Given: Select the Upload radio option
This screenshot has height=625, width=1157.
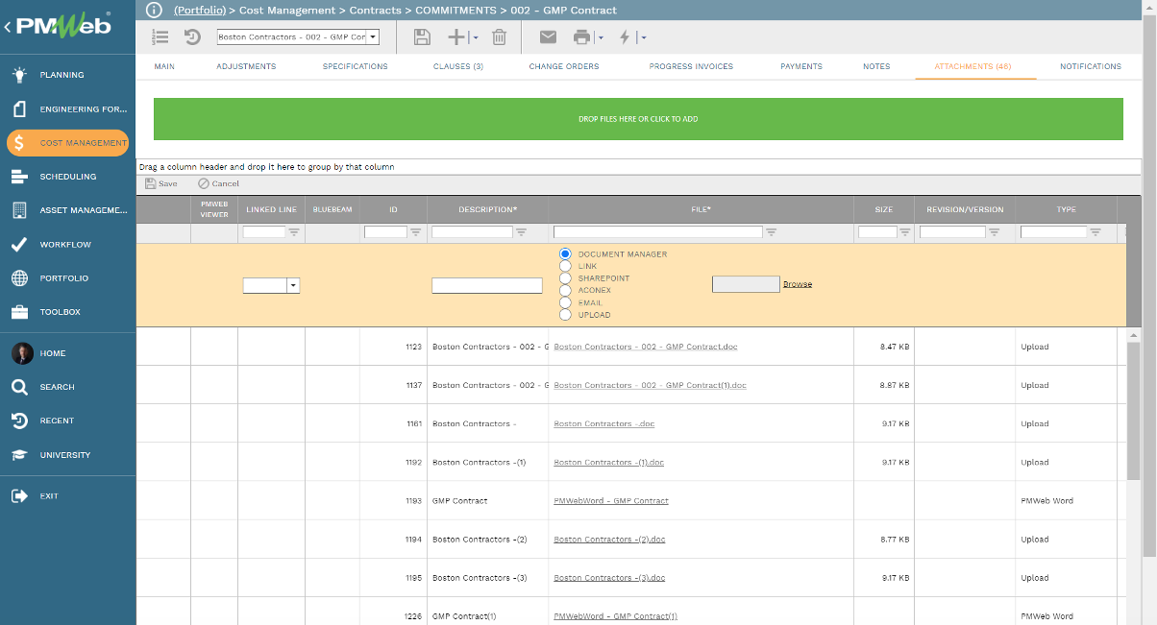Looking at the screenshot, I should [566, 315].
